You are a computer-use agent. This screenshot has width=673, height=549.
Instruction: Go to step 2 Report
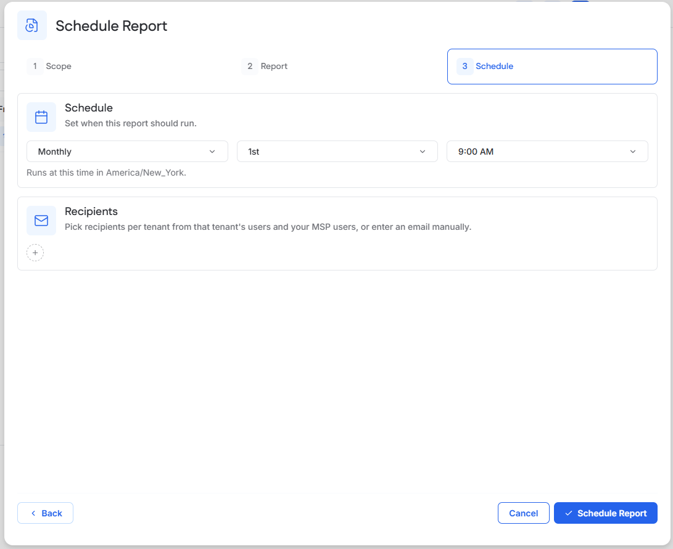265,67
